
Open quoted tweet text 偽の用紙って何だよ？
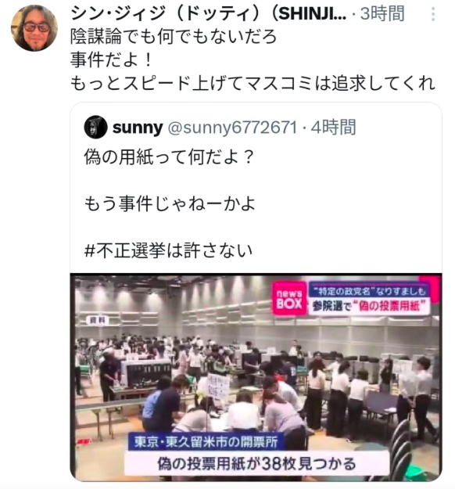(x=170, y=156)
